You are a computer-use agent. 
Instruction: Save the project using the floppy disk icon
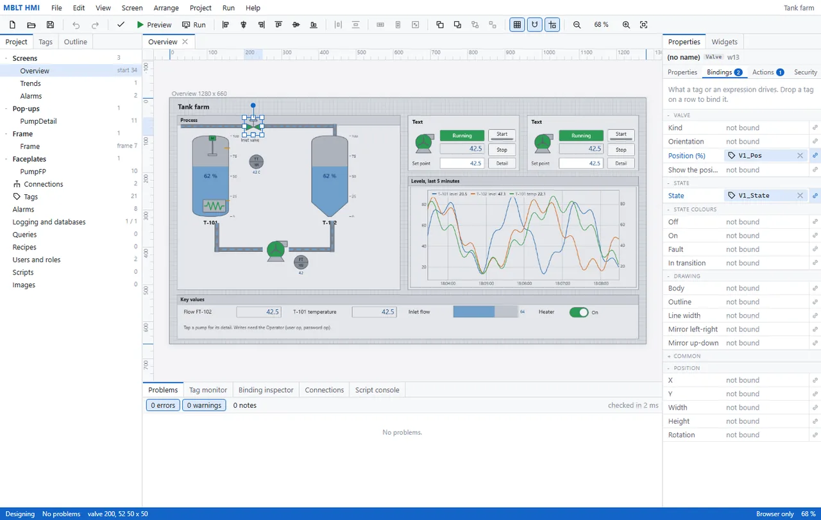click(x=51, y=25)
